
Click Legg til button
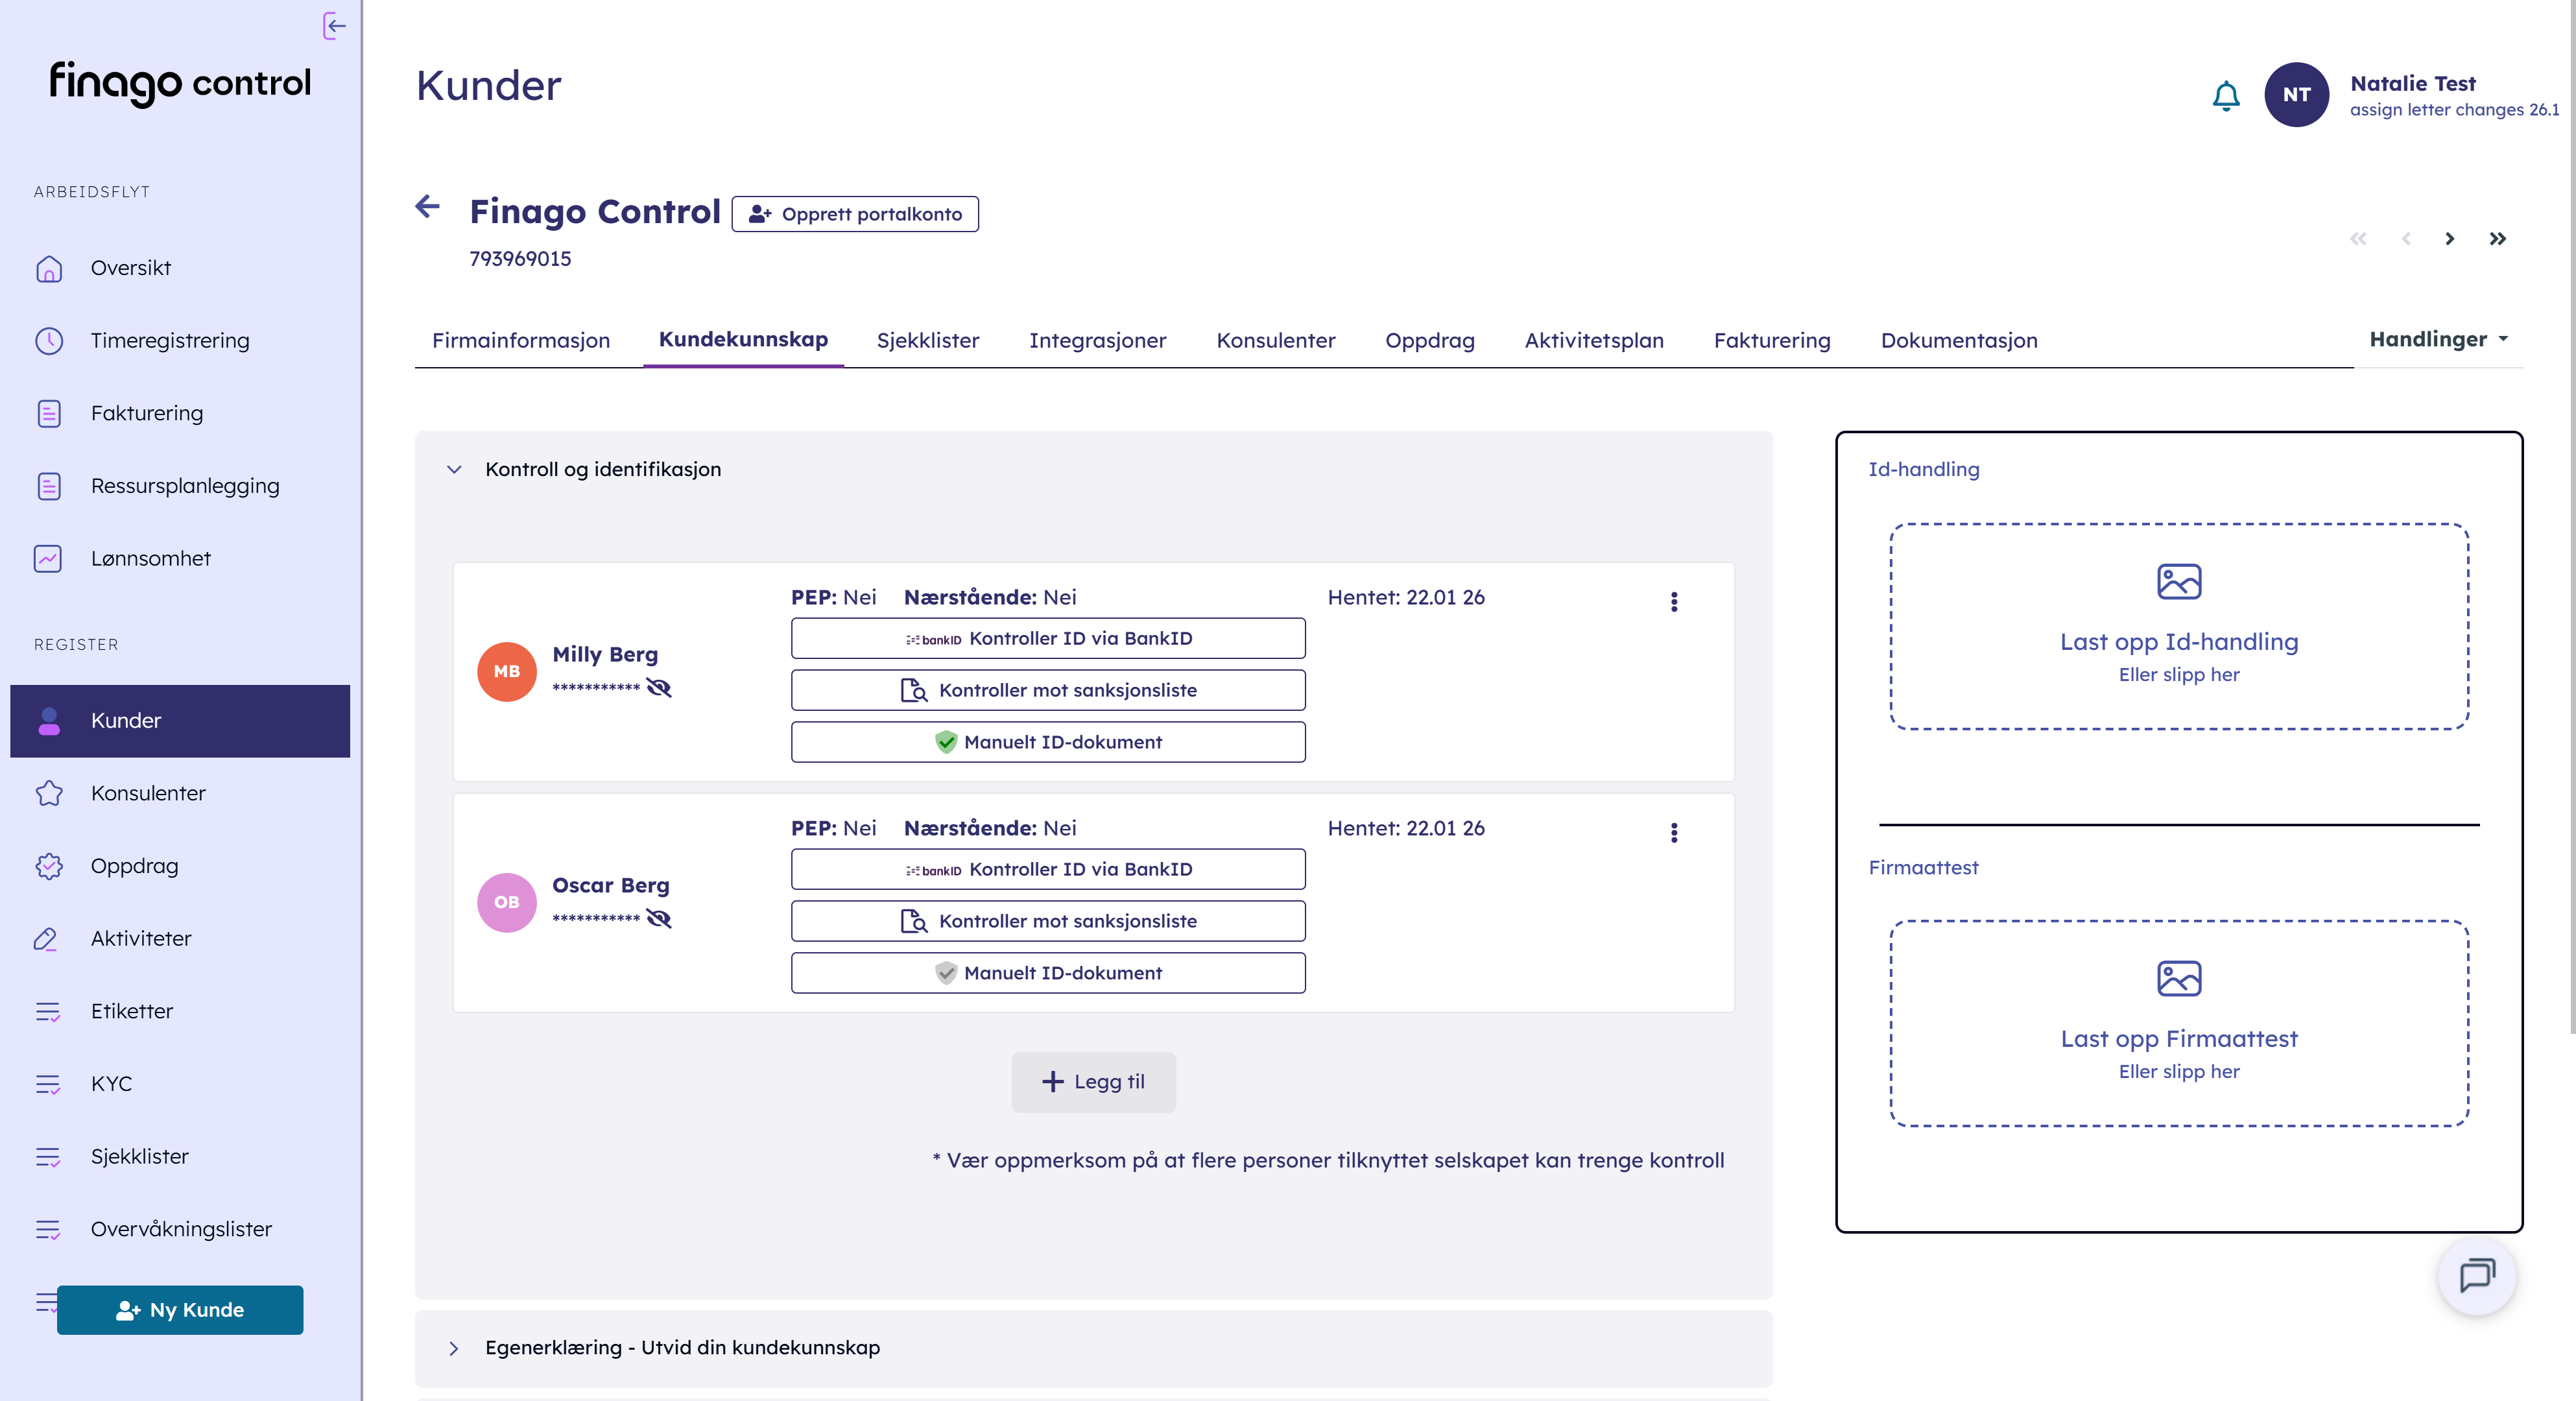[1093, 1082]
